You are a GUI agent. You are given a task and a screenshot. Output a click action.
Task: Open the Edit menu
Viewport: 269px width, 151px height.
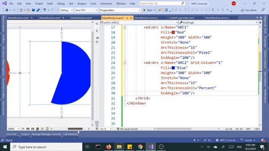(19, 4)
